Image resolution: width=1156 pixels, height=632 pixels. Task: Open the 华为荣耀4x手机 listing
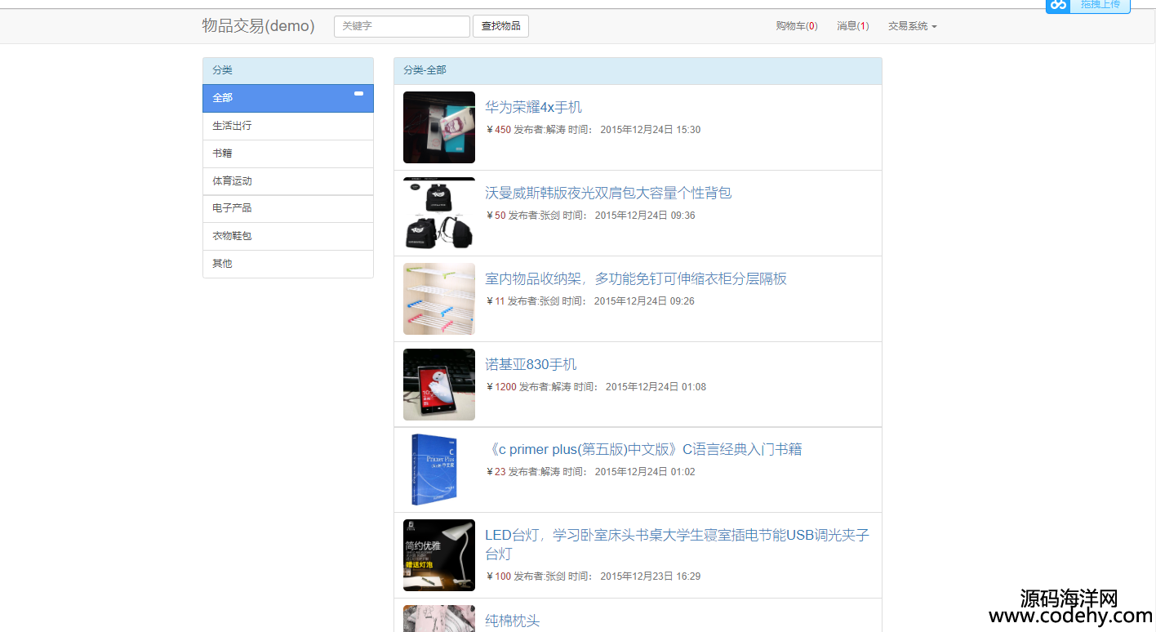[533, 107]
